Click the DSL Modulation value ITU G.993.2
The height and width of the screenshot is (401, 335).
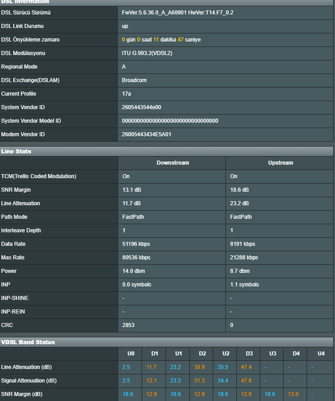tap(147, 53)
